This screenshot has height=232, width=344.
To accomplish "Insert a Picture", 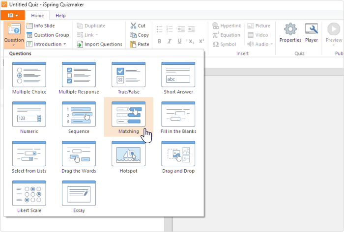I will [258, 26].
